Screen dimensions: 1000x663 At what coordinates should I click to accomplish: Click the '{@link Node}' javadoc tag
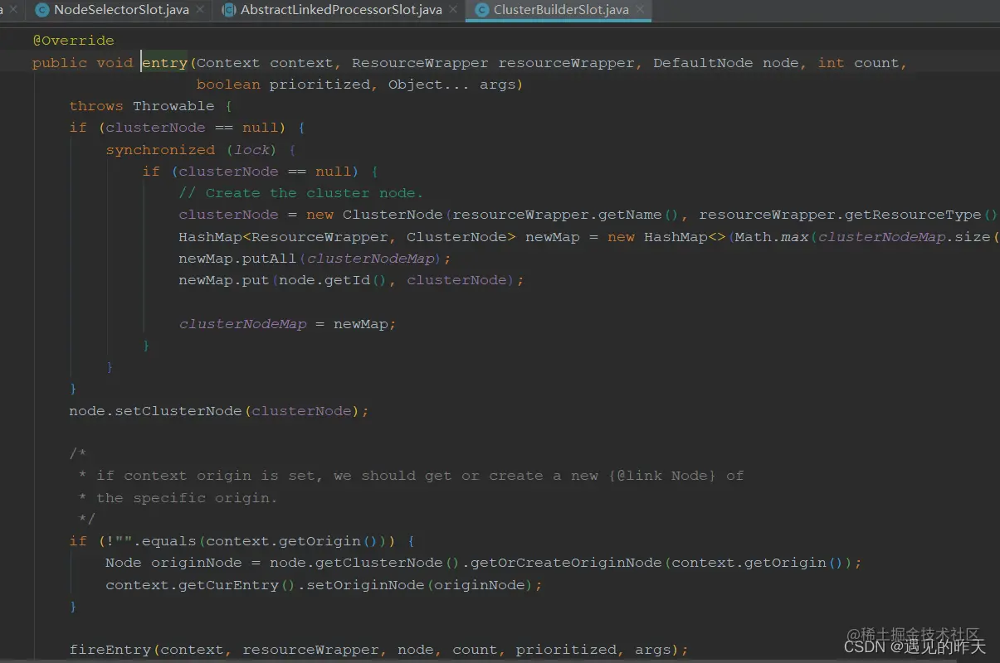[x=662, y=476]
